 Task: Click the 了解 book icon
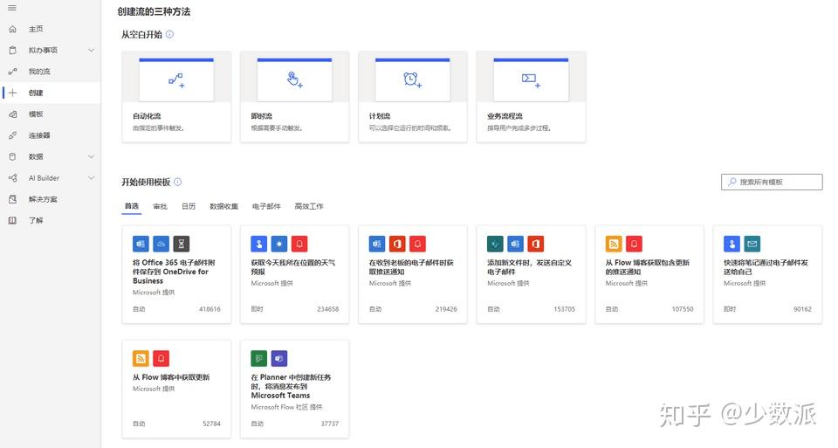[13, 220]
